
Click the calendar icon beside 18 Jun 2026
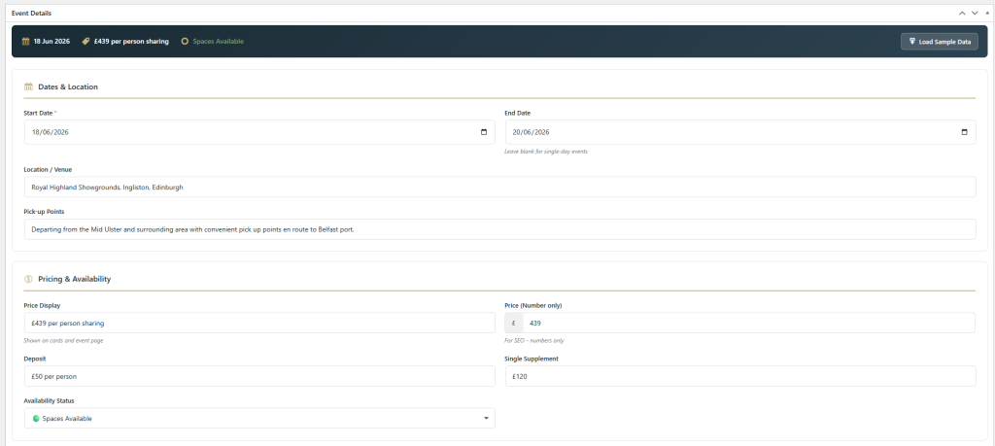pyautogui.click(x=26, y=42)
